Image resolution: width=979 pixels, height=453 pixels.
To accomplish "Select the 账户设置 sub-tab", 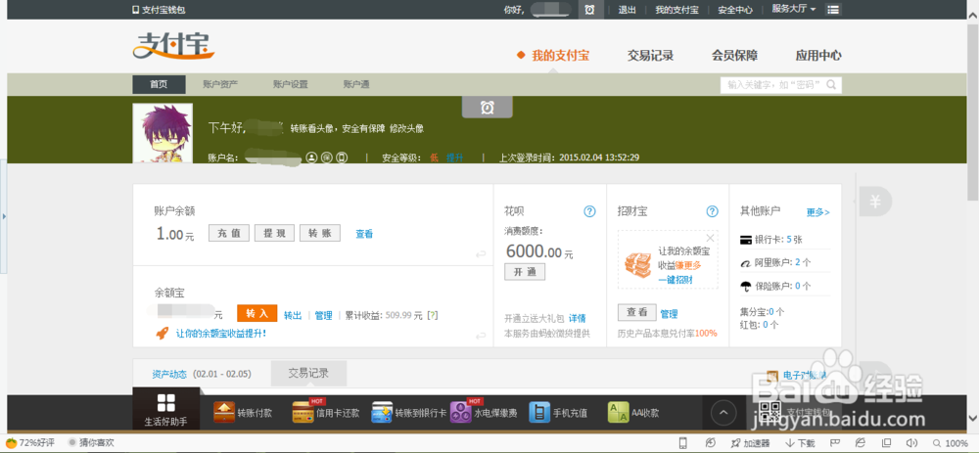I will pos(291,84).
